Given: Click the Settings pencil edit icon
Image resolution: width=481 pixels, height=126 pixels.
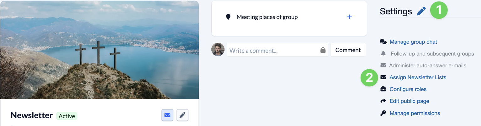Looking at the screenshot, I should pyautogui.click(x=421, y=12).
